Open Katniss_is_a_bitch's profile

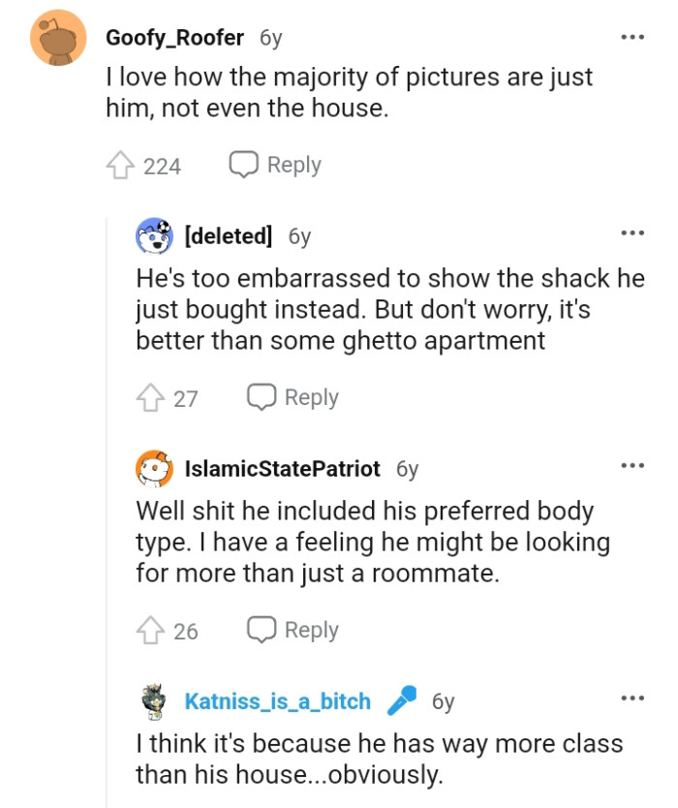pyautogui.click(x=277, y=699)
